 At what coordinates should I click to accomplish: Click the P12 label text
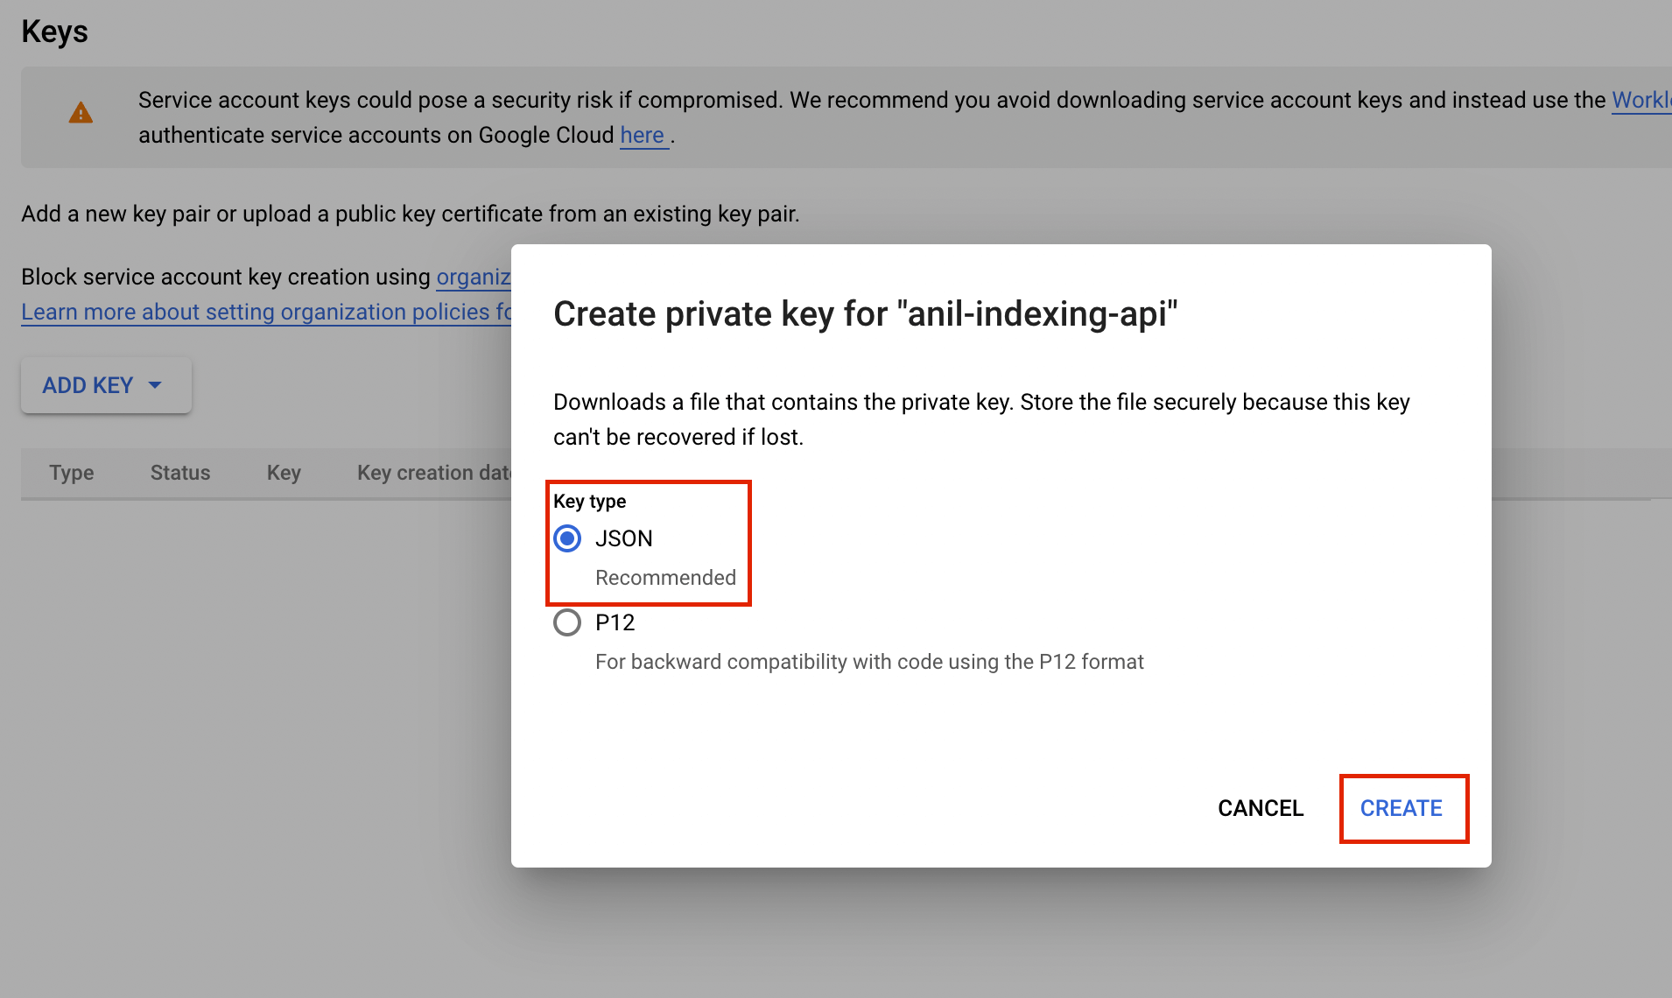(615, 622)
